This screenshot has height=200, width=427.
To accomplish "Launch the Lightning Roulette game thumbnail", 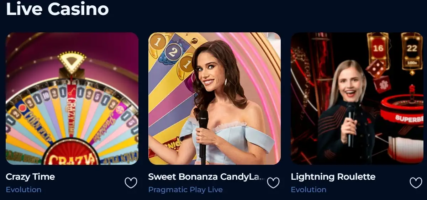I will click(x=357, y=99).
